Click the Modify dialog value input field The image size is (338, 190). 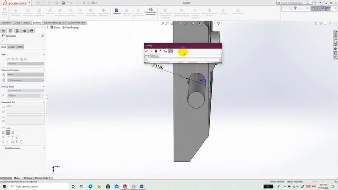[182, 60]
